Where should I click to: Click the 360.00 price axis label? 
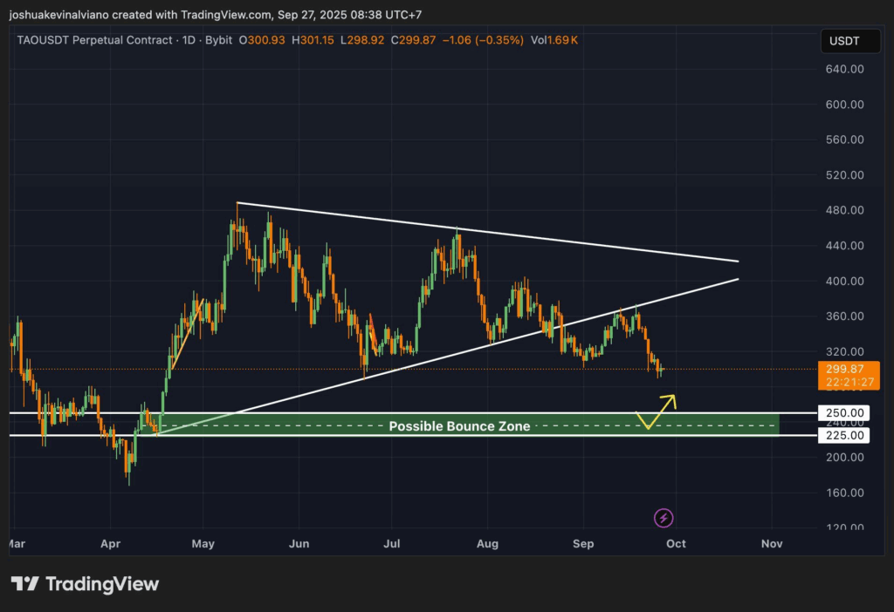[x=844, y=316]
